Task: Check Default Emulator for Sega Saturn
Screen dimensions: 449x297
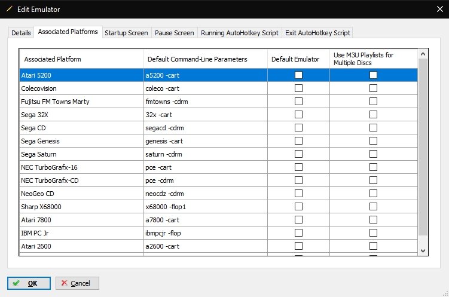Action: click(x=298, y=154)
